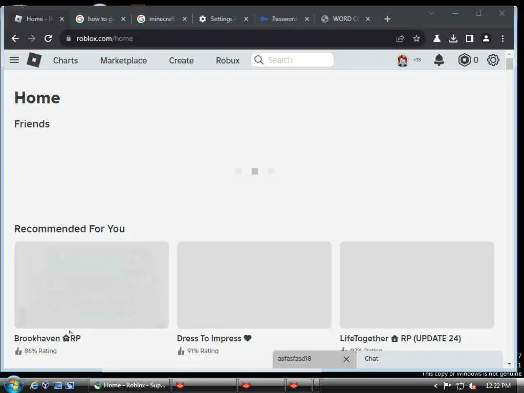Click the 86% Rating text
The image size is (524, 393).
(40, 351)
